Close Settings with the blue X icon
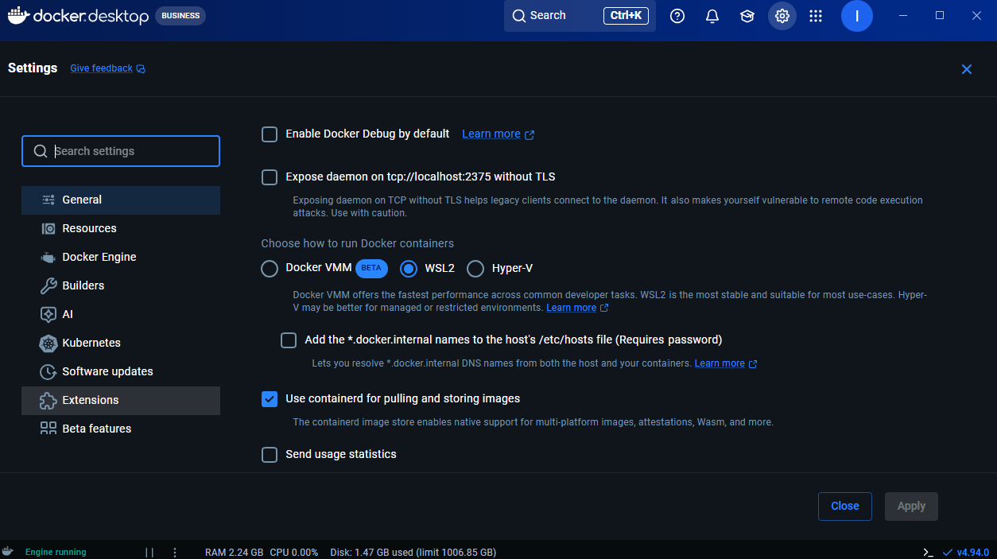The width and height of the screenshot is (997, 559). [x=967, y=69]
